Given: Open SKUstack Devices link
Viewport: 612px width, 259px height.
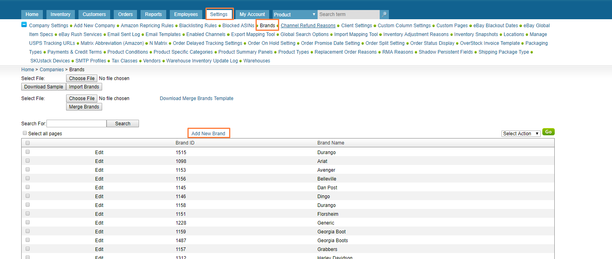Looking at the screenshot, I should (50, 61).
